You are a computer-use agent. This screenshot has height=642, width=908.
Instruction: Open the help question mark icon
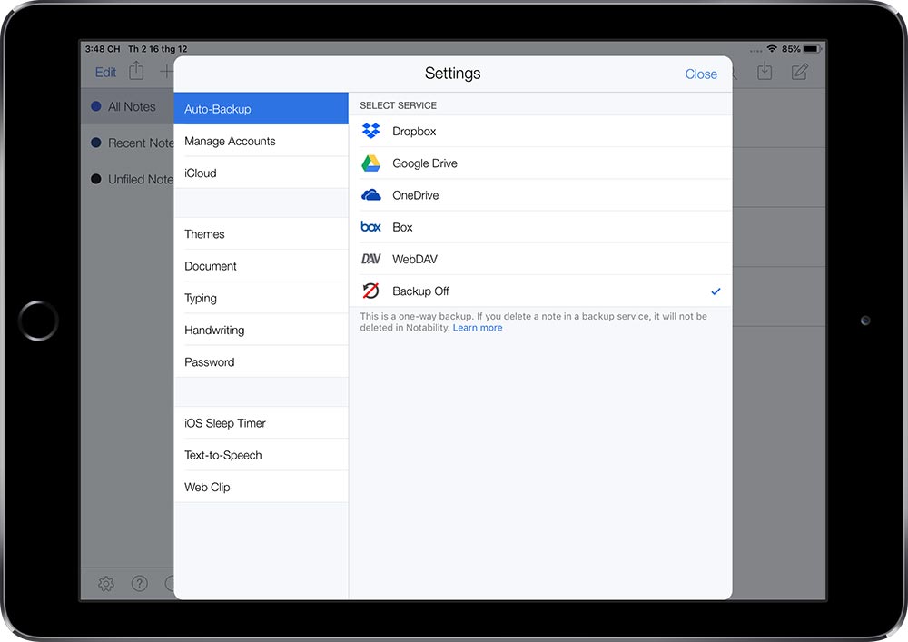[x=140, y=584]
